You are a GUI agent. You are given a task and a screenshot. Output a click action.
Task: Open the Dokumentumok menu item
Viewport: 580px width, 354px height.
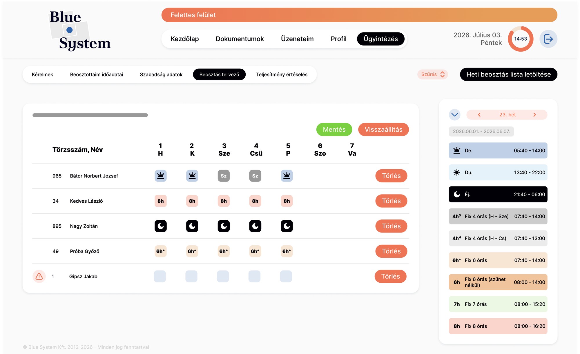240,39
